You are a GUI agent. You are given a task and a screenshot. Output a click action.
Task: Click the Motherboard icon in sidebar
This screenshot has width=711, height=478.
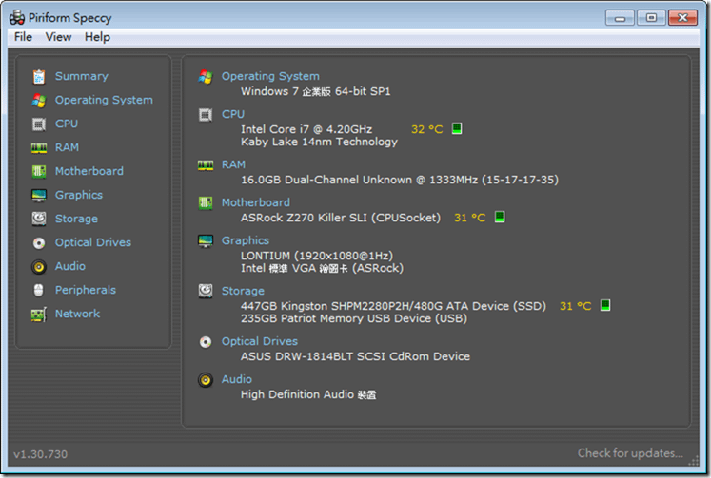39,172
